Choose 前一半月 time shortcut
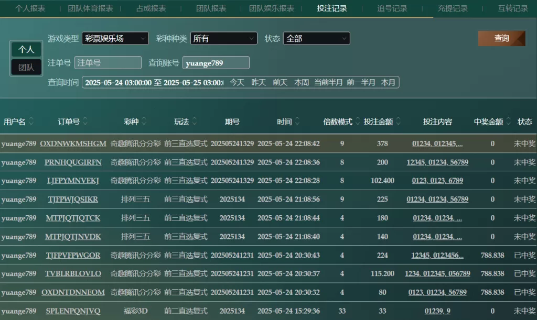Image resolution: width=537 pixels, height=320 pixels. coord(361,82)
